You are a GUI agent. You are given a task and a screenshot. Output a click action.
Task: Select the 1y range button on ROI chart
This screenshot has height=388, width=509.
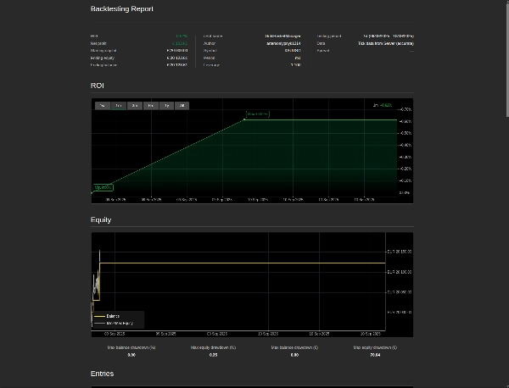[166, 106]
